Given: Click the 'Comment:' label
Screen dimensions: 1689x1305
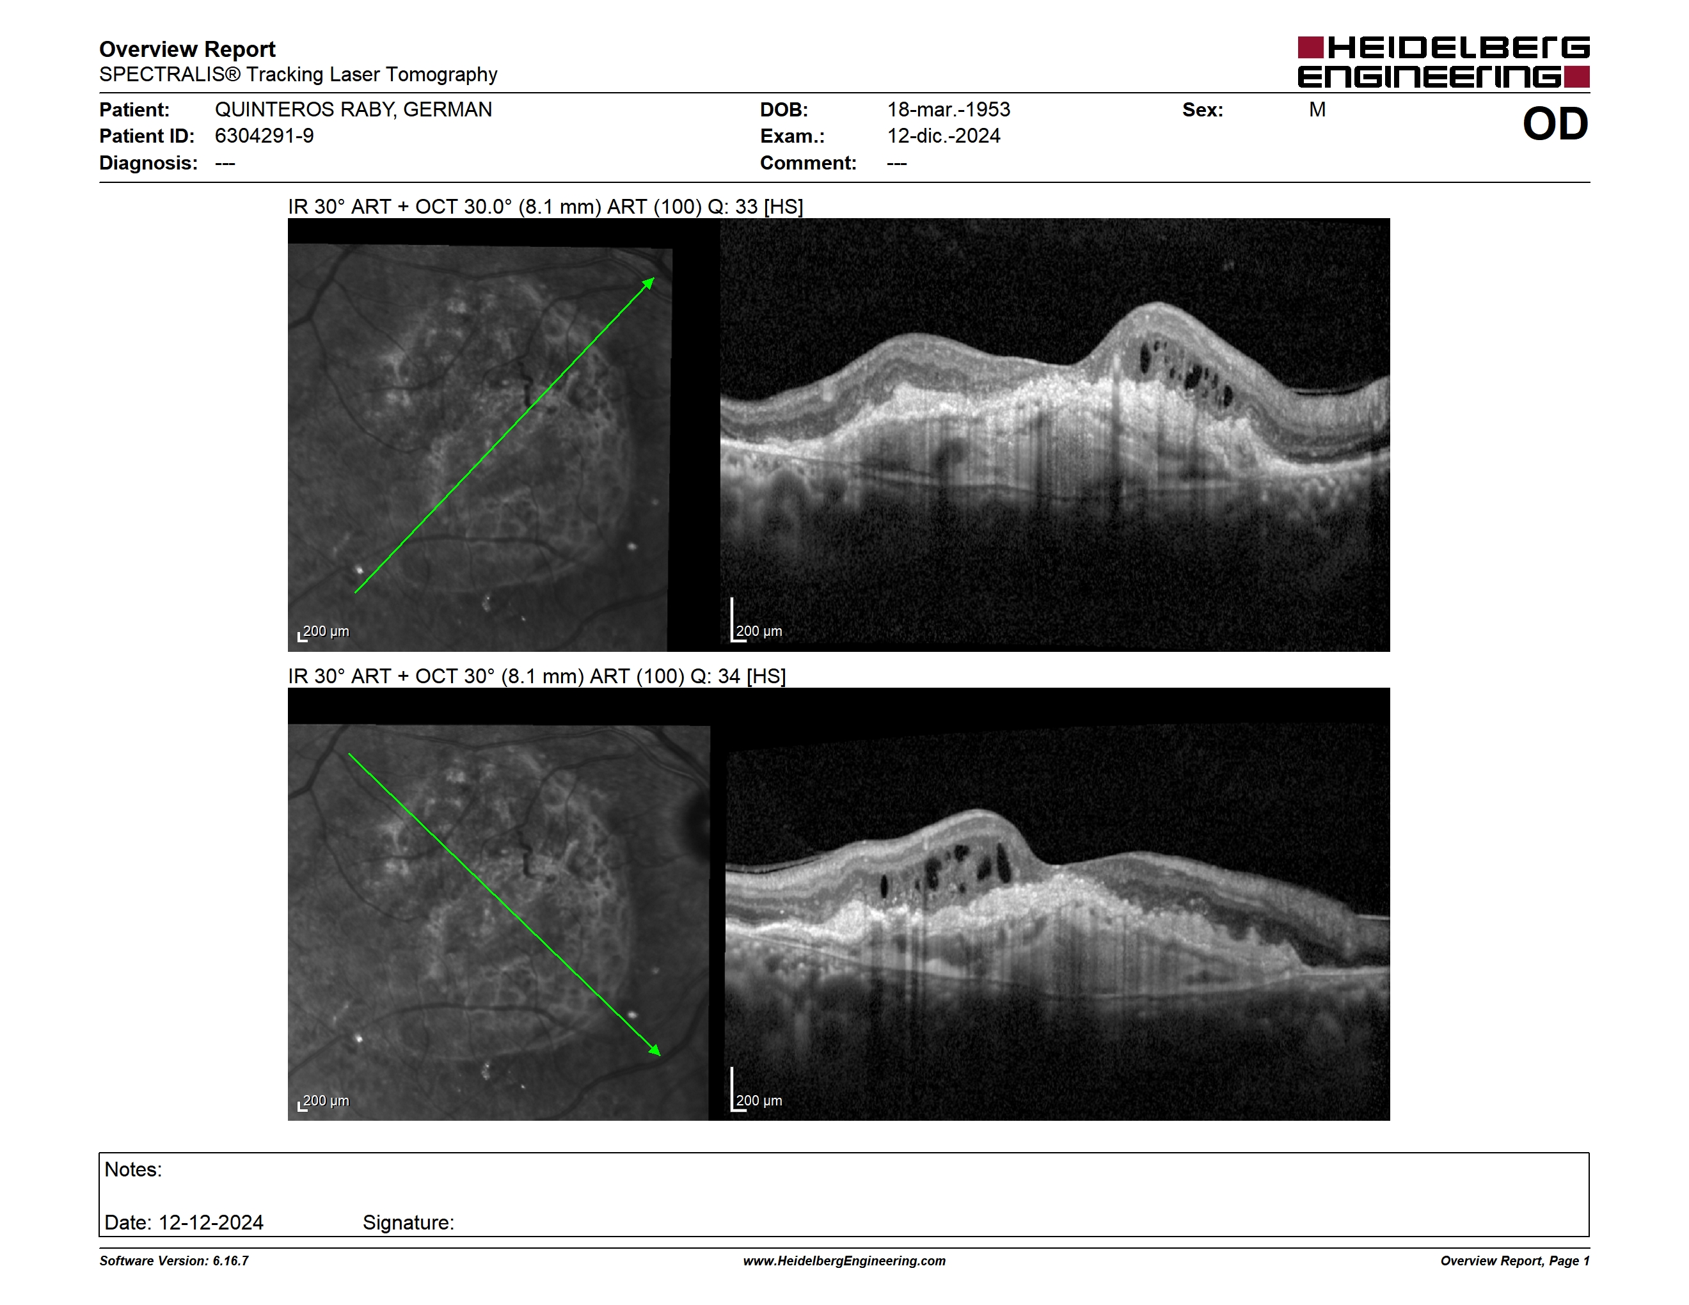Looking at the screenshot, I should (x=808, y=163).
